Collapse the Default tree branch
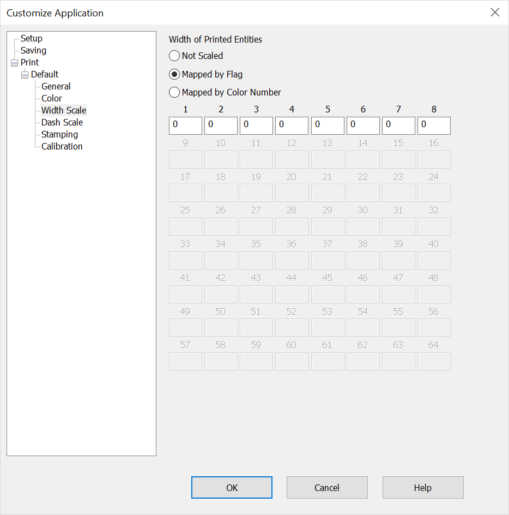This screenshot has height=515, width=509. pos(25,74)
